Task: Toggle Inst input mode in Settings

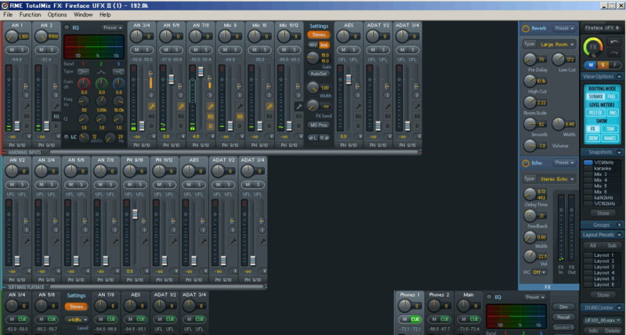Action: coord(324,45)
